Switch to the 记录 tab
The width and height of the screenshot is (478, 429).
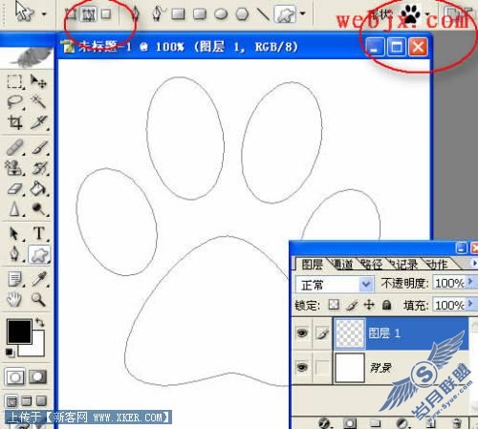pos(404,264)
